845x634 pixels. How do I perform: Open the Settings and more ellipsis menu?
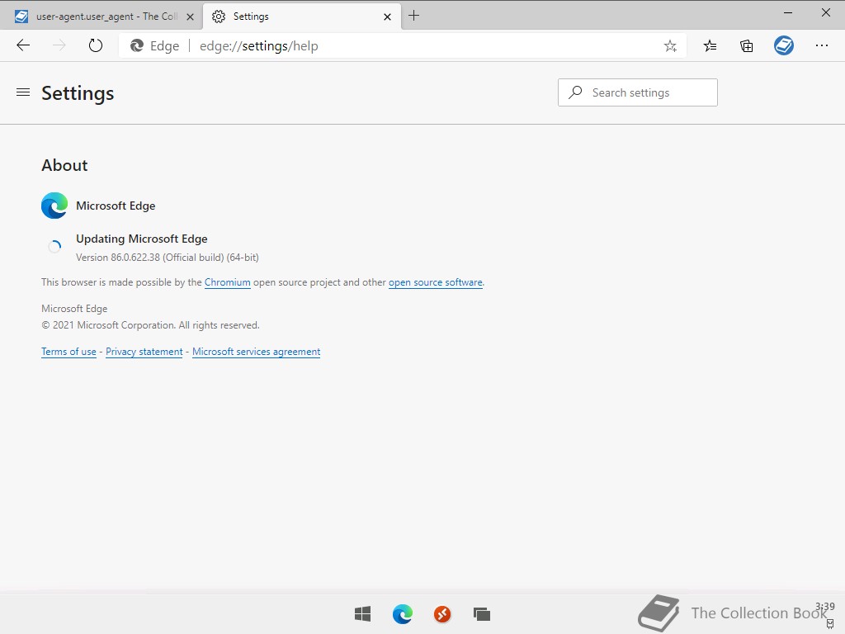(x=821, y=46)
